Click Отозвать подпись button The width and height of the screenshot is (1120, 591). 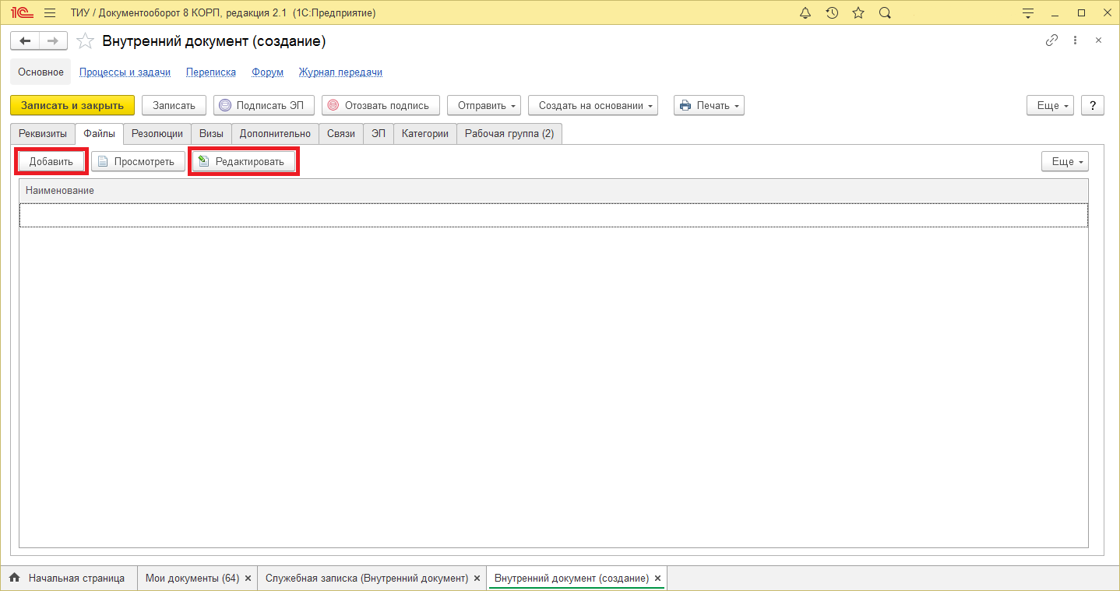[381, 105]
